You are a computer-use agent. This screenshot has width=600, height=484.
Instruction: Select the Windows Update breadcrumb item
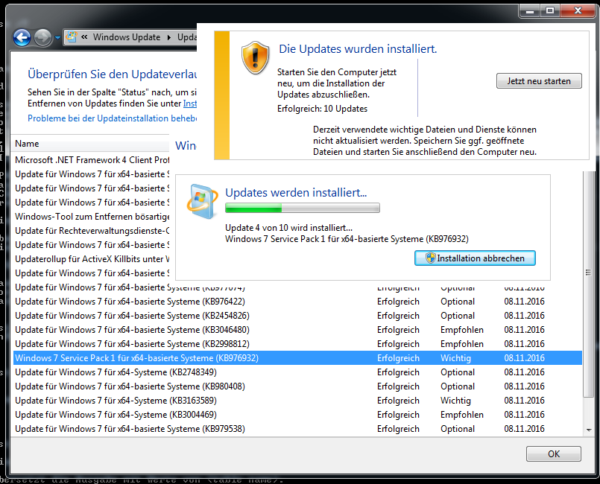coord(127,37)
